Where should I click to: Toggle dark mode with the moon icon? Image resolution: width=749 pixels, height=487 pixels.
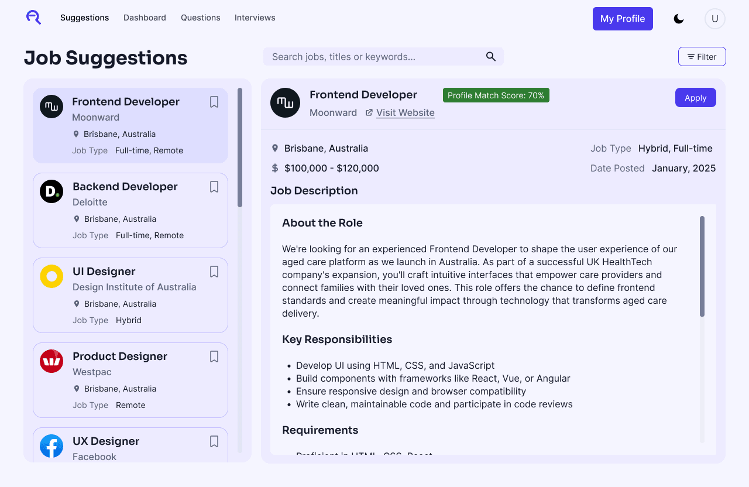pos(679,19)
